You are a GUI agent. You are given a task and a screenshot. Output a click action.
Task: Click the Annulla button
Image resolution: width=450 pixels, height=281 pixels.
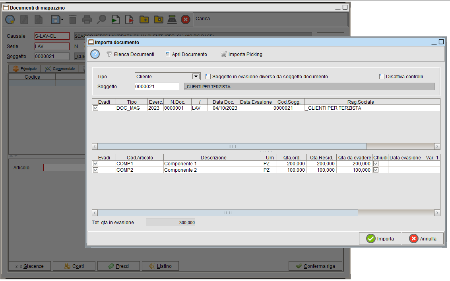(x=423, y=238)
